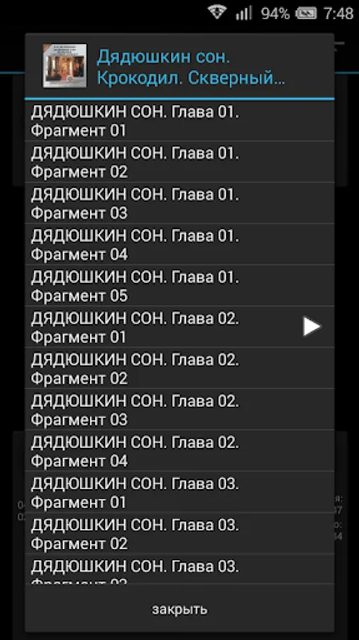359x640 pixels.
Task: Choose Глава 03. Фрагмент 01
Action: click(179, 491)
